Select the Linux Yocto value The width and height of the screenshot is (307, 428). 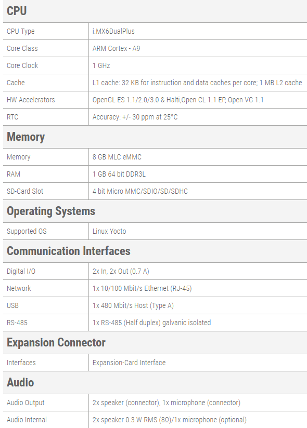click(109, 231)
